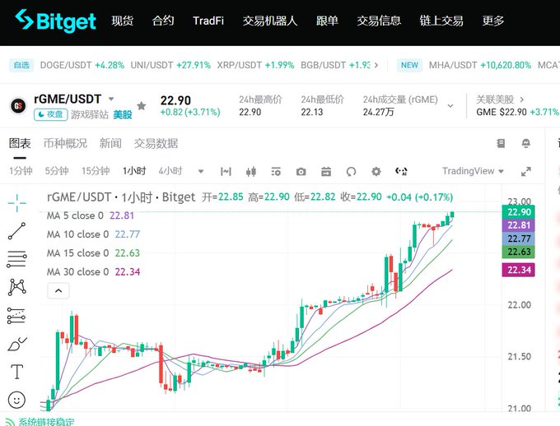The height and width of the screenshot is (426, 560).
Task: Select the crosshair cursor tool
Action: [x=16, y=203]
